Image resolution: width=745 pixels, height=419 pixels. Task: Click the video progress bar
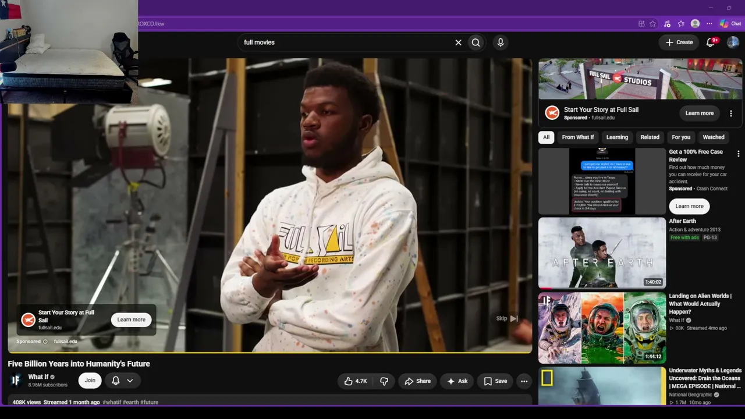click(x=269, y=353)
